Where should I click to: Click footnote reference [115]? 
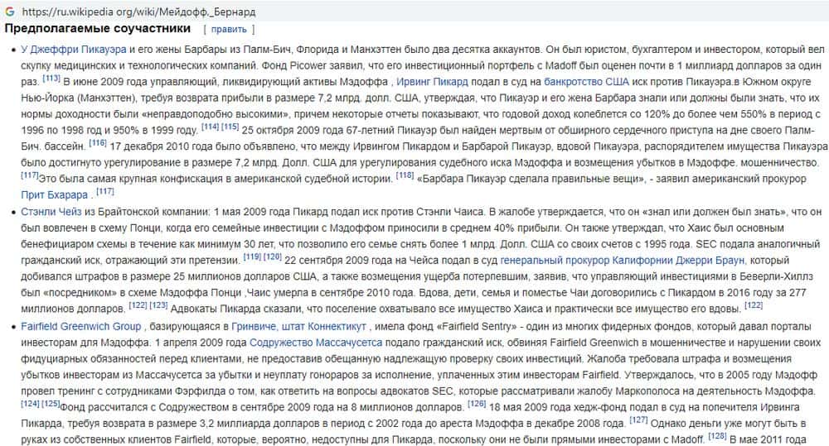(x=230, y=127)
